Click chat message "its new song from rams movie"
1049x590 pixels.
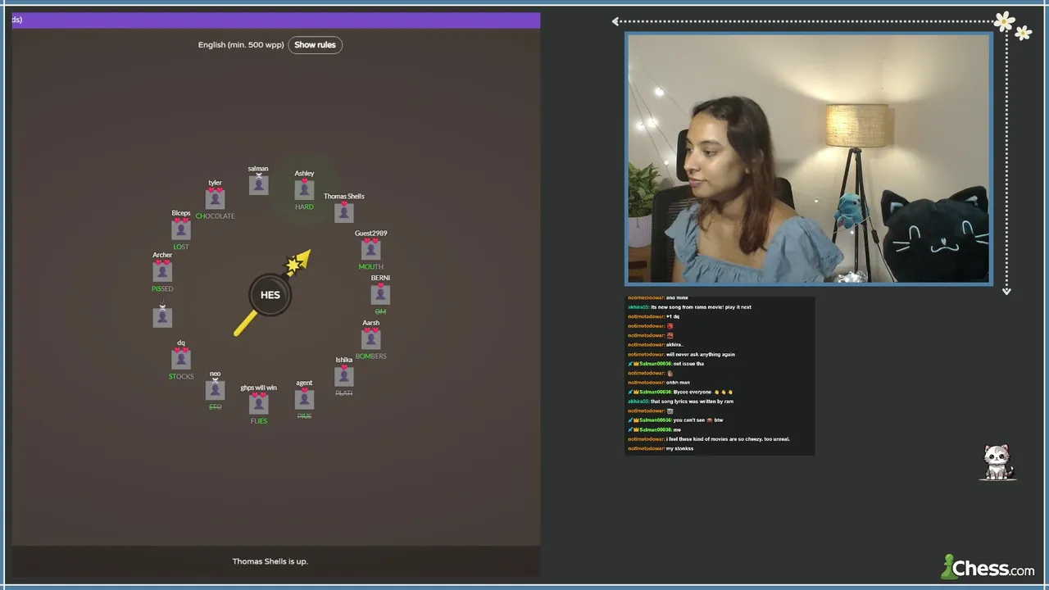pyautogui.click(x=701, y=307)
